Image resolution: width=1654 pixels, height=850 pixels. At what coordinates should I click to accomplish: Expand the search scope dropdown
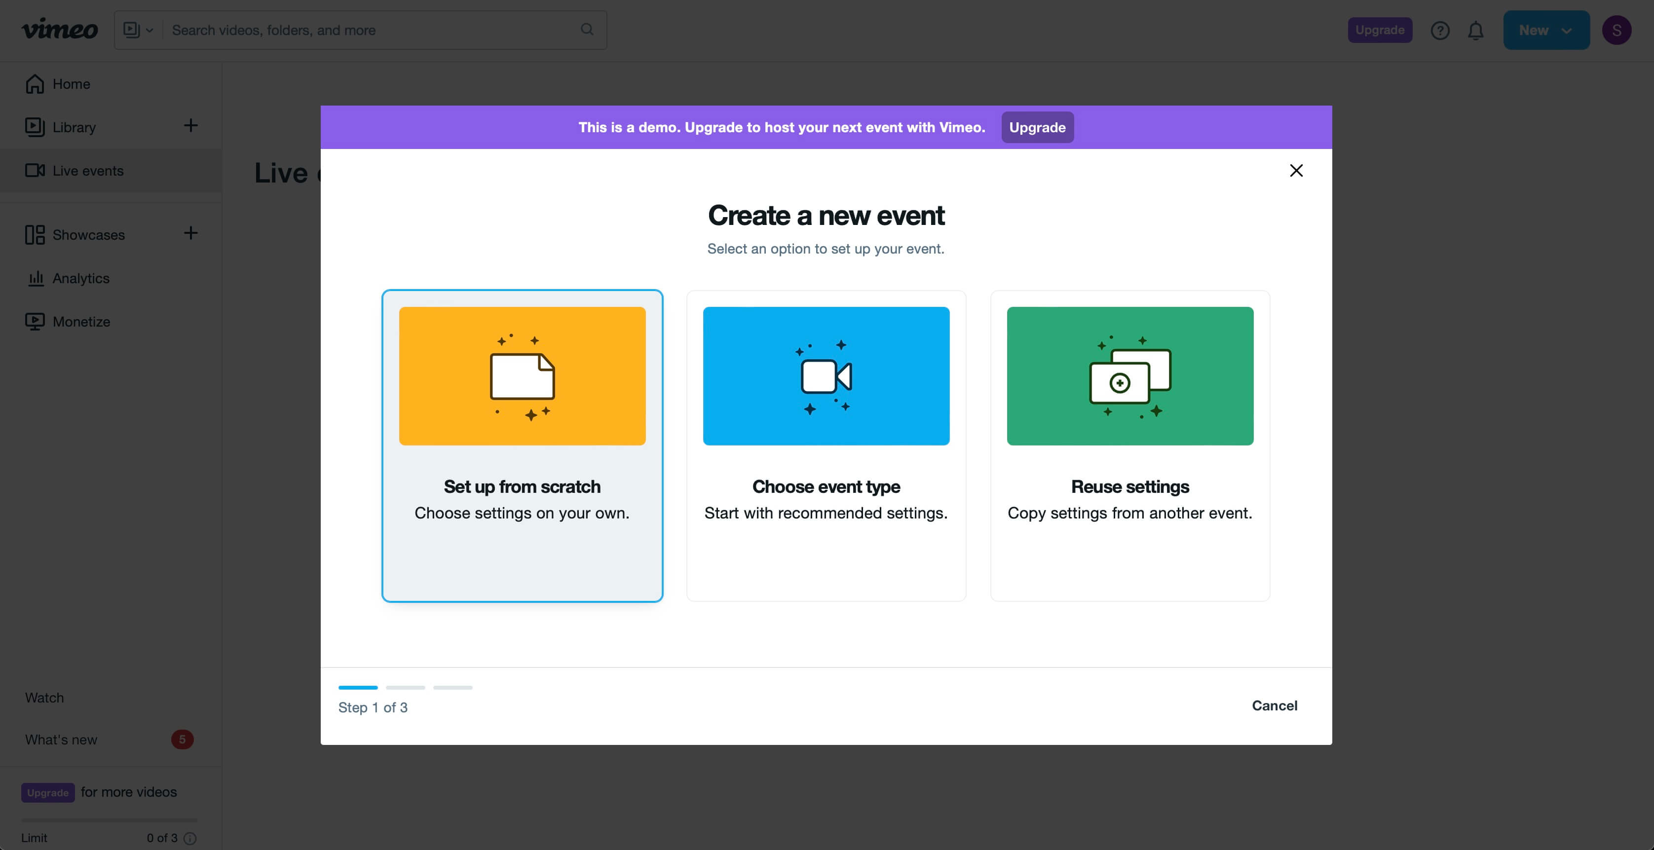point(139,30)
